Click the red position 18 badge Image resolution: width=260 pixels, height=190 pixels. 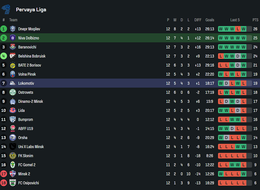tap(4, 183)
